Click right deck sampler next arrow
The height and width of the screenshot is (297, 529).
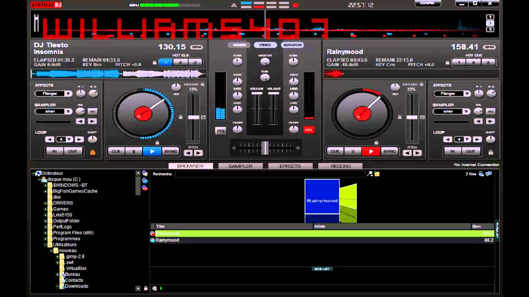[490, 121]
